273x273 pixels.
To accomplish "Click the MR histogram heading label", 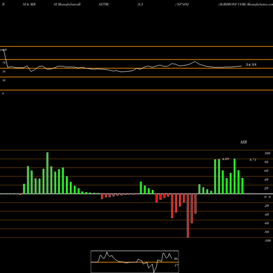I will click(244, 142).
